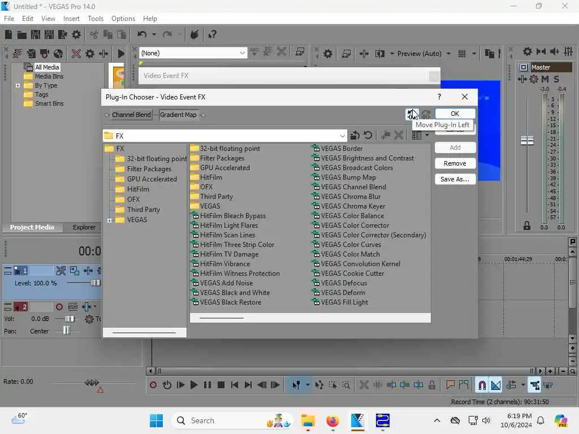Open Views dropdown arrow in plug-in chooser
579x434 pixels.
coord(427,136)
